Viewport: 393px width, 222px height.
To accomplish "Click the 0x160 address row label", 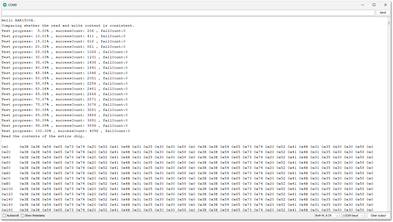I will [7, 205].
